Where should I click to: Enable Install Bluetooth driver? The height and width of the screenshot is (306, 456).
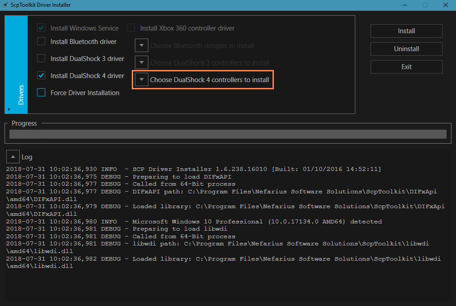41,42
